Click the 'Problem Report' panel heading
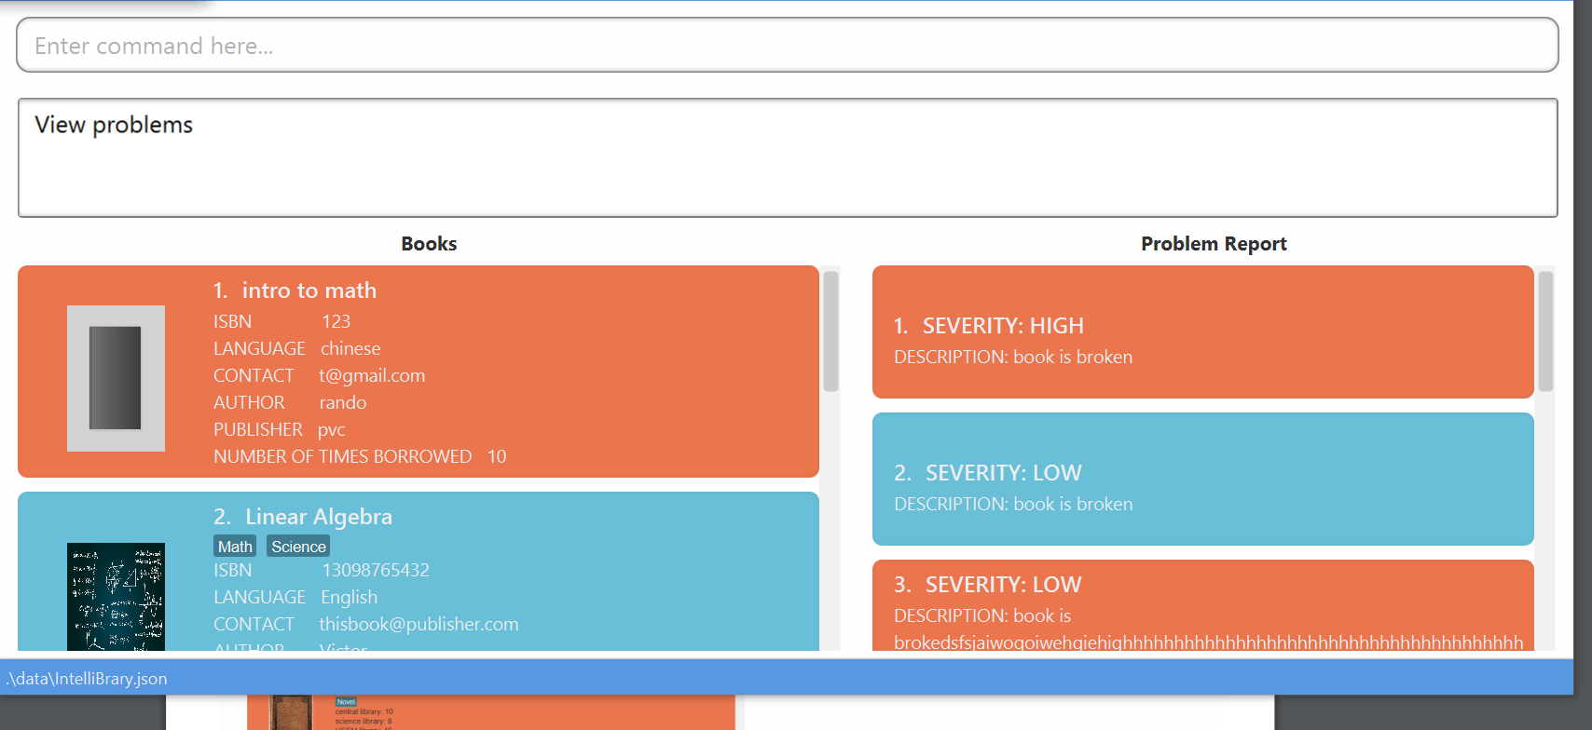 pos(1214,244)
